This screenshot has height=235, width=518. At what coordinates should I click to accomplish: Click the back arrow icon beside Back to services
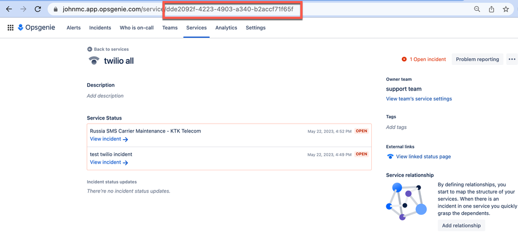[x=90, y=49]
